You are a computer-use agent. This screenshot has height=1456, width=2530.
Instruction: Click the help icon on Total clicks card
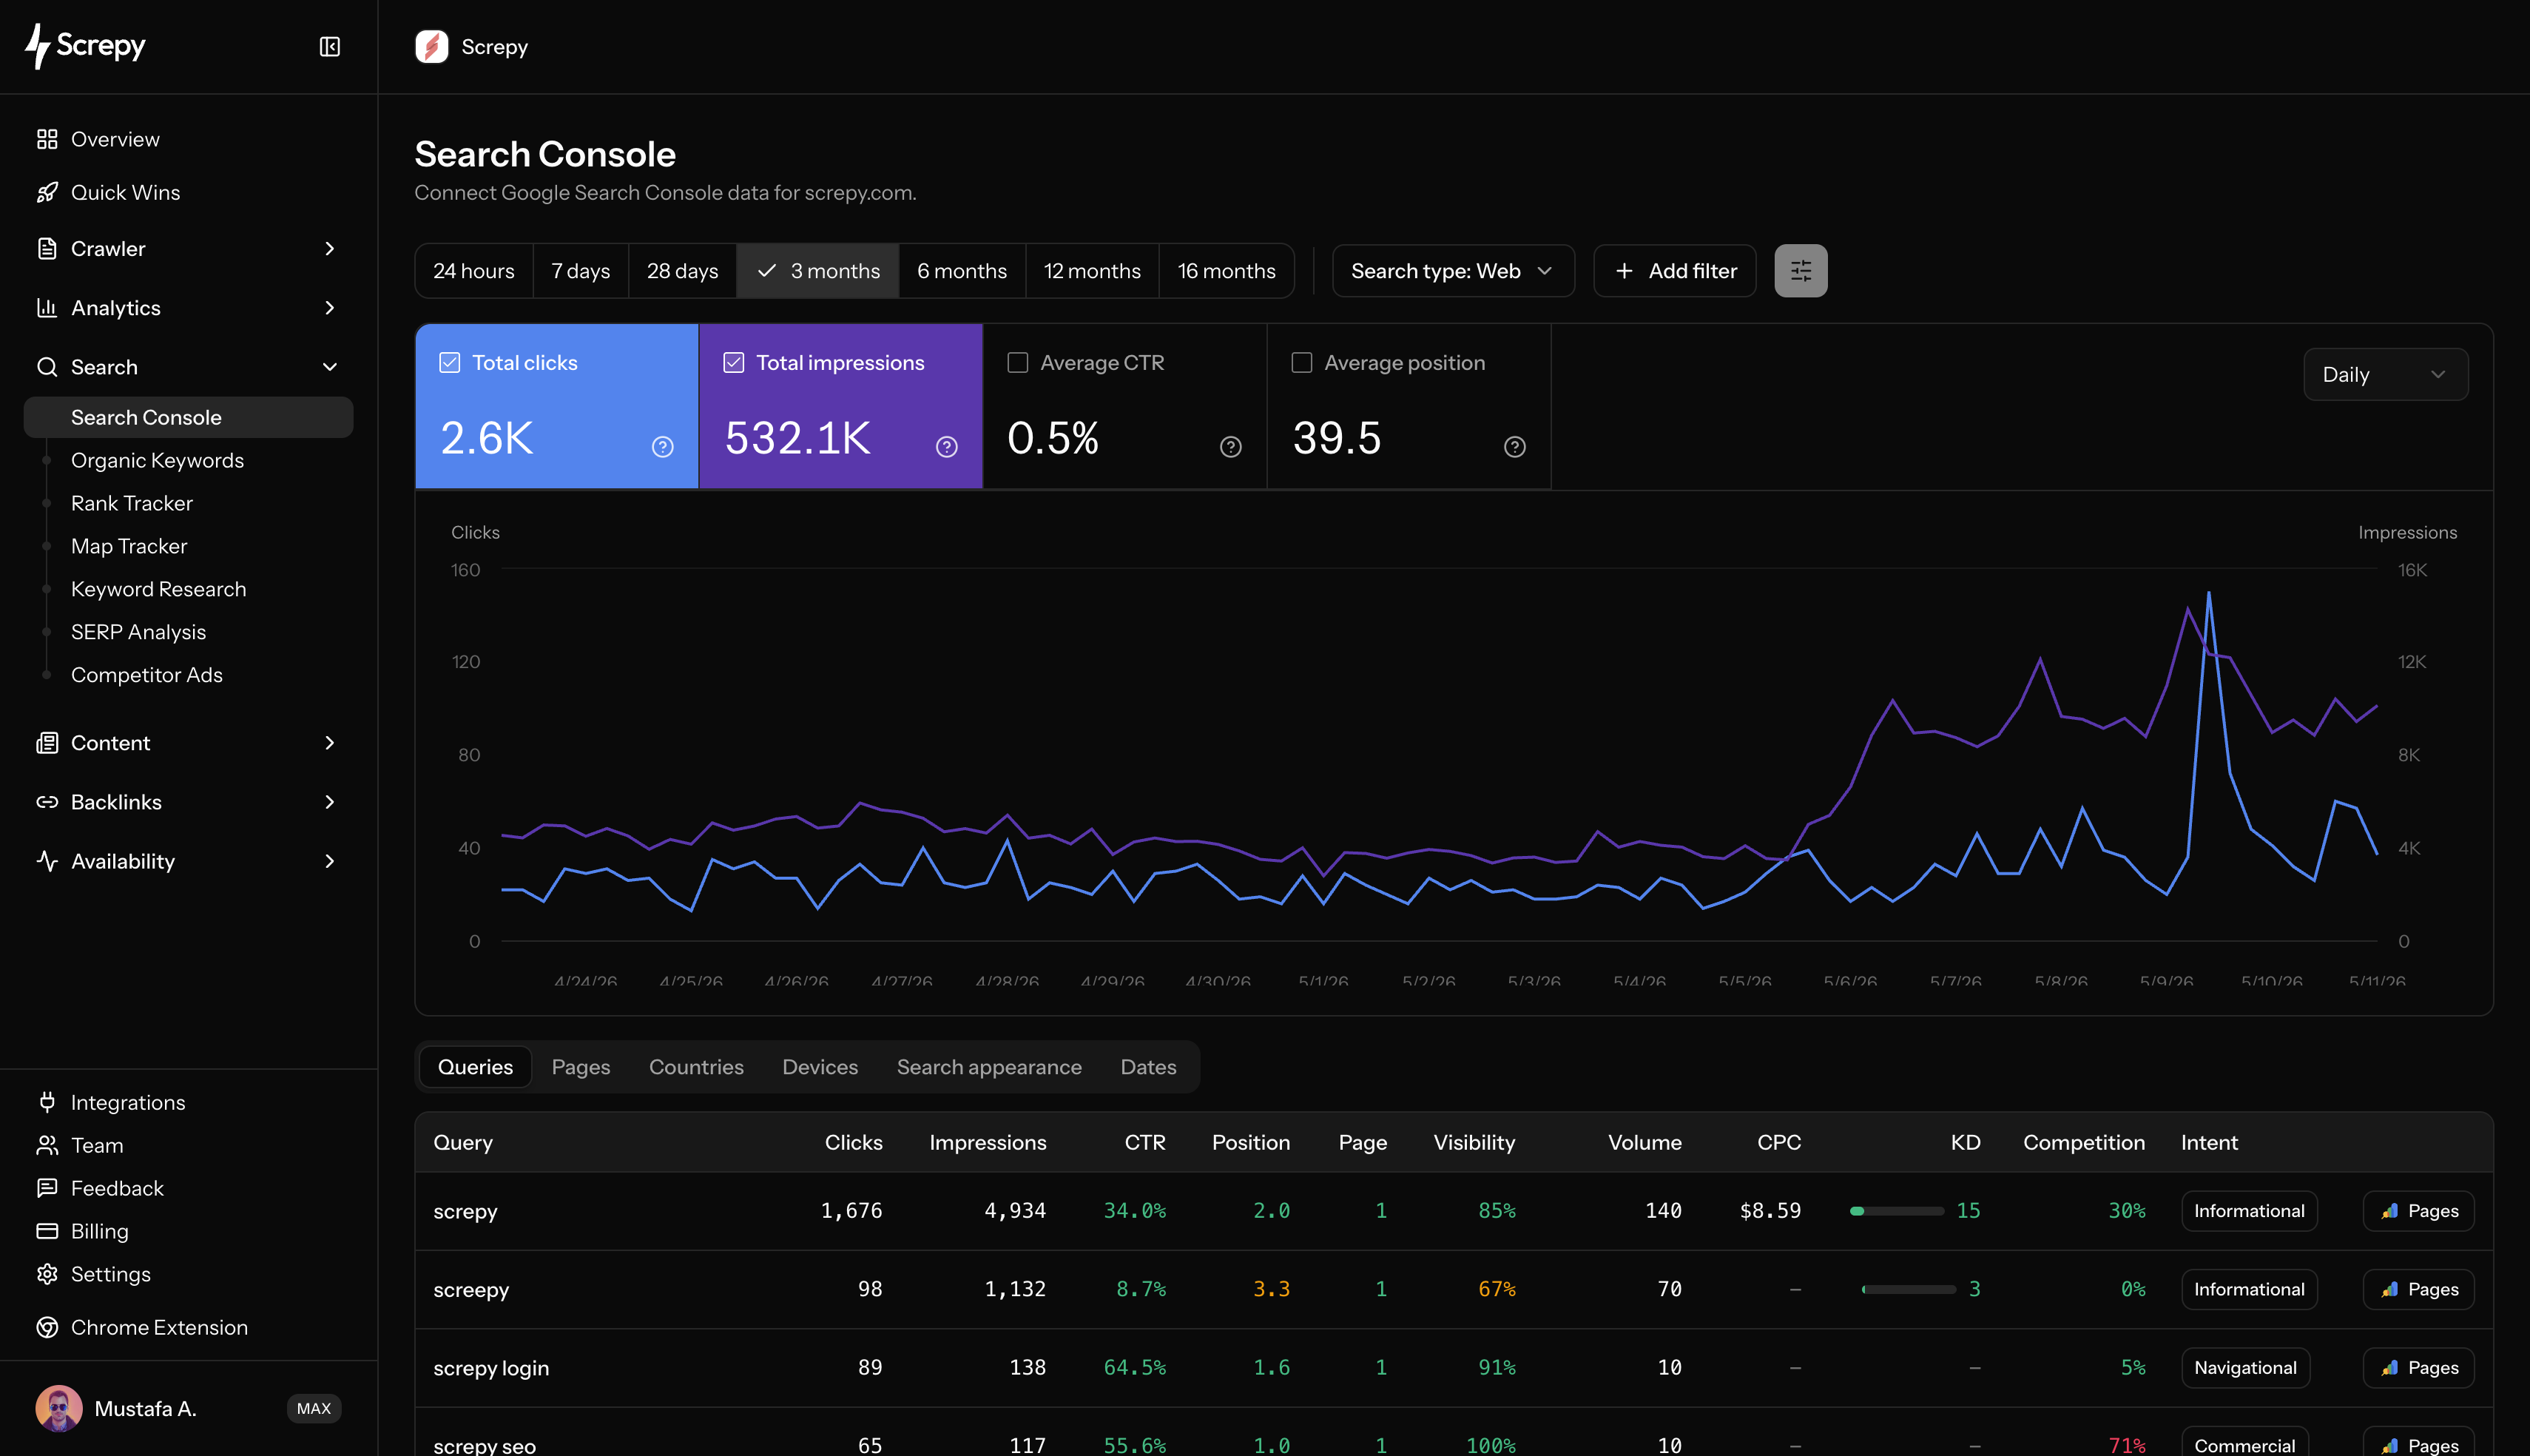point(663,447)
